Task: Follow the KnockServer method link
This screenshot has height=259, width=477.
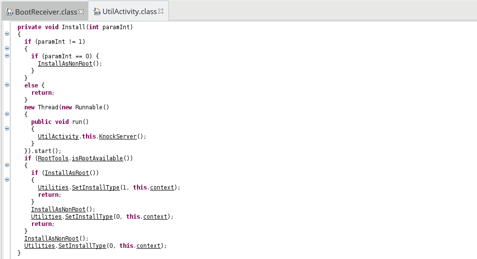Action: tap(118, 137)
